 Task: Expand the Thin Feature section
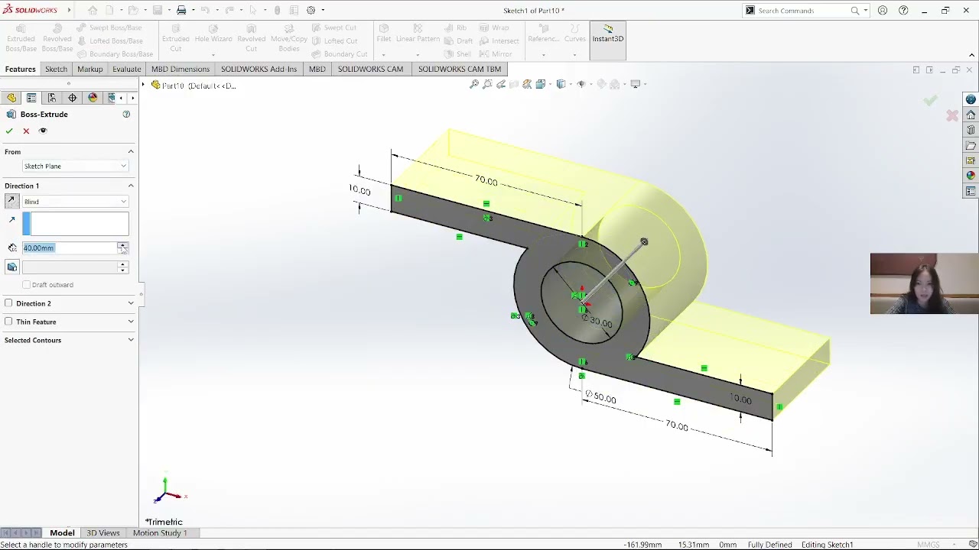click(x=131, y=322)
